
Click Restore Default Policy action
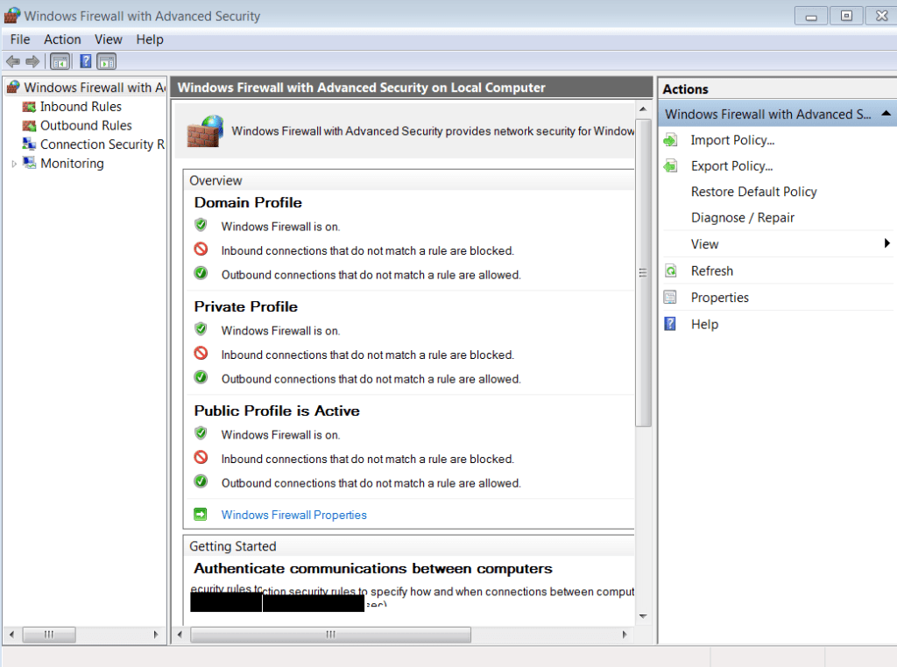(x=753, y=192)
